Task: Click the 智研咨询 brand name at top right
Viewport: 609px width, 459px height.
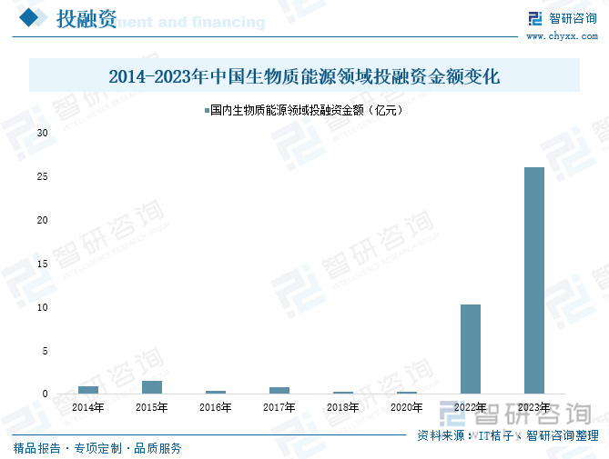Action: (573, 18)
